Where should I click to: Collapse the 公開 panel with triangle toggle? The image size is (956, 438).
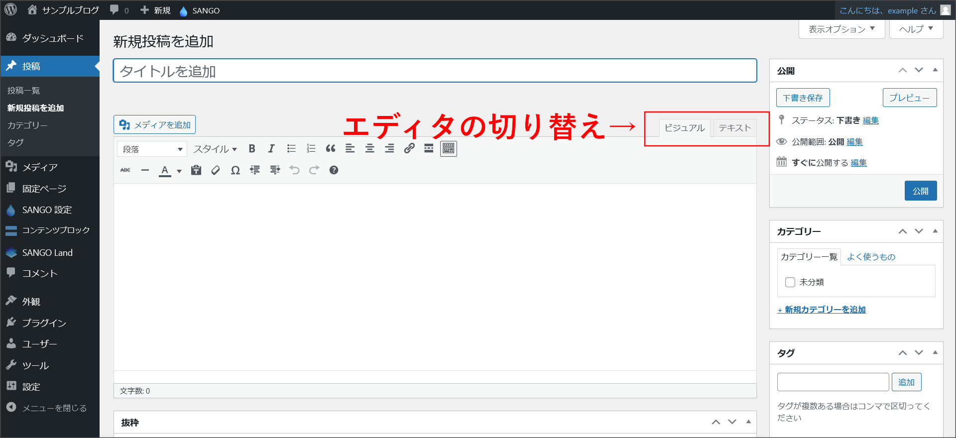point(935,70)
